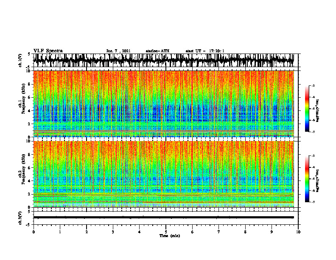Select the "start UT = 17:20: 1" text

pyautogui.click(x=205, y=51)
